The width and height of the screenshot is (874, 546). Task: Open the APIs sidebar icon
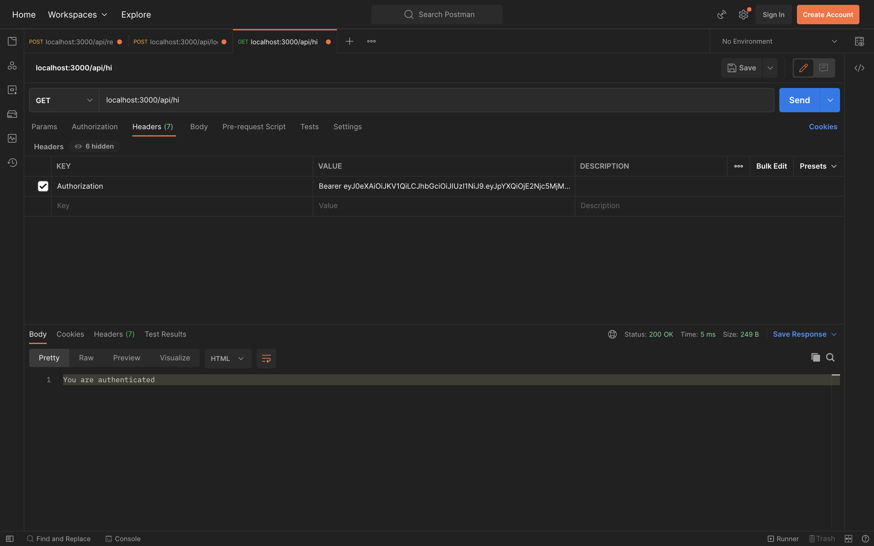click(12, 65)
